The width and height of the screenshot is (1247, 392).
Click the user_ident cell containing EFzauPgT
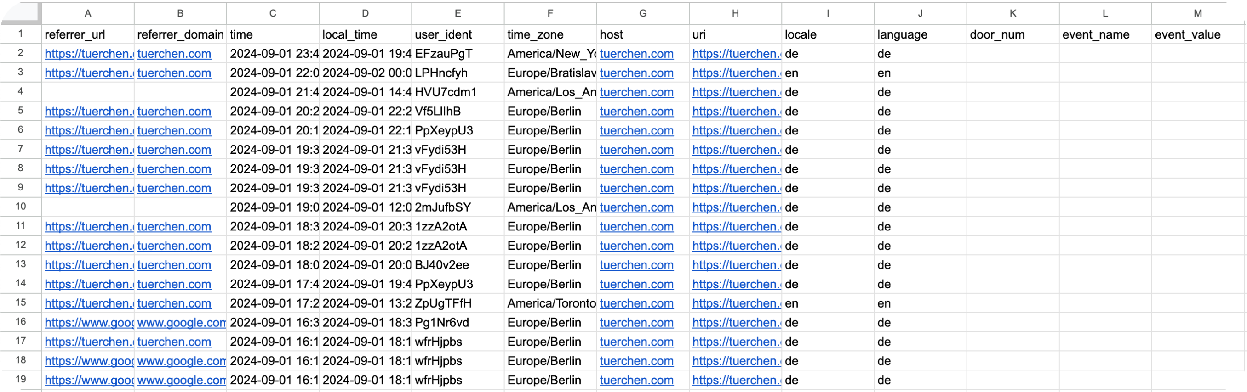(x=458, y=54)
